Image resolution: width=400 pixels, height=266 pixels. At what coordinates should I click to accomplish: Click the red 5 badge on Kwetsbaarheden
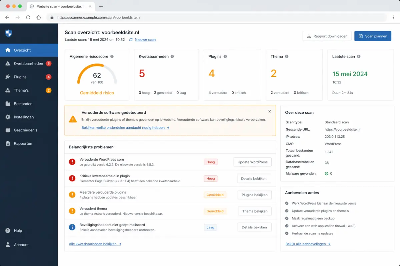pos(49,64)
